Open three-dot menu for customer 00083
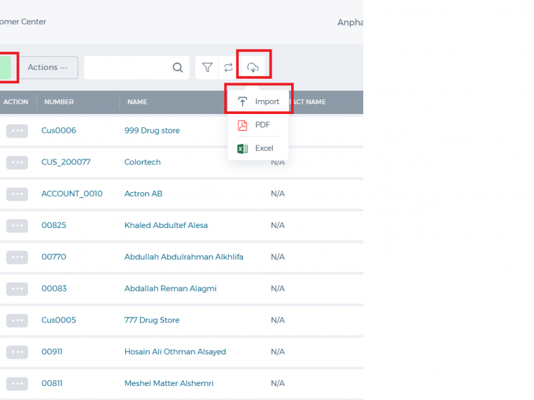This screenshot has height=400, width=534. pyautogui.click(x=17, y=289)
